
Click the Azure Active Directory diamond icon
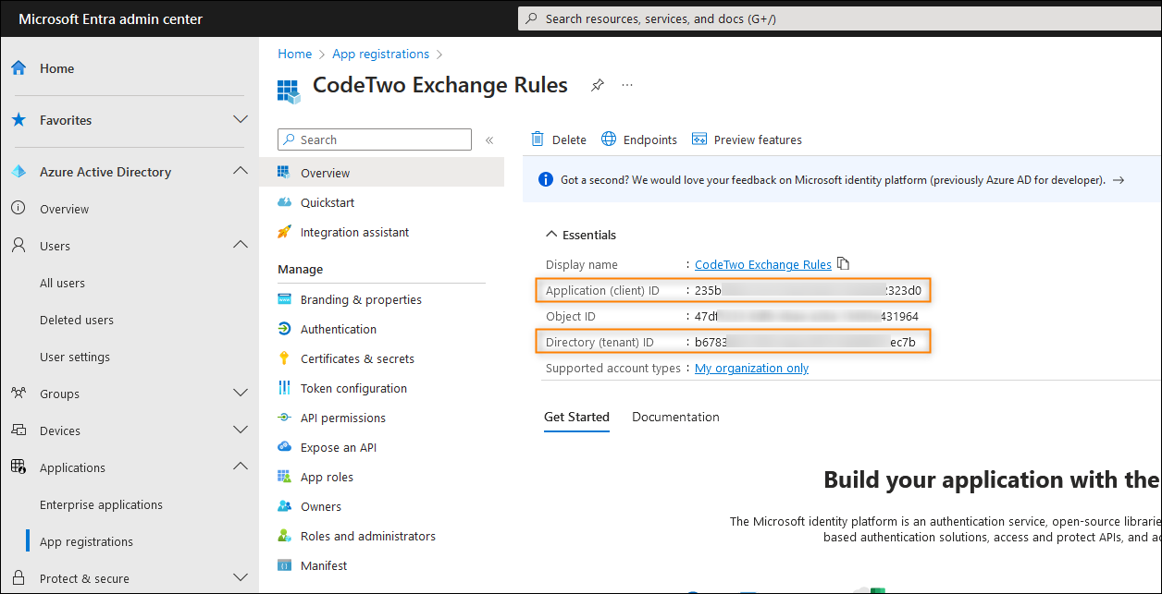(x=19, y=172)
